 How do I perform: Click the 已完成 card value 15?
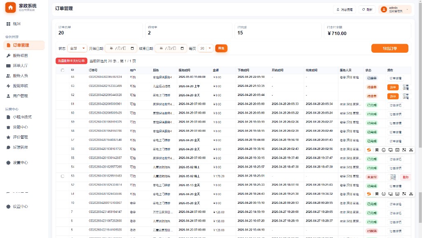[240, 33]
